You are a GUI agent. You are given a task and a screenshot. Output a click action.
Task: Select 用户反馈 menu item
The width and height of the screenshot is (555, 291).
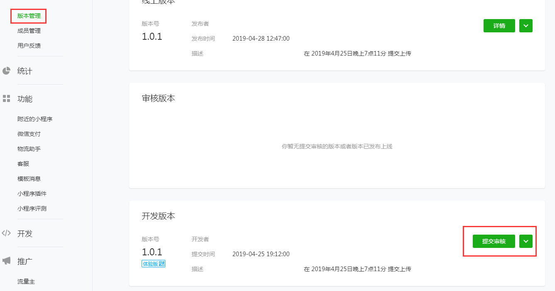pyautogui.click(x=29, y=46)
